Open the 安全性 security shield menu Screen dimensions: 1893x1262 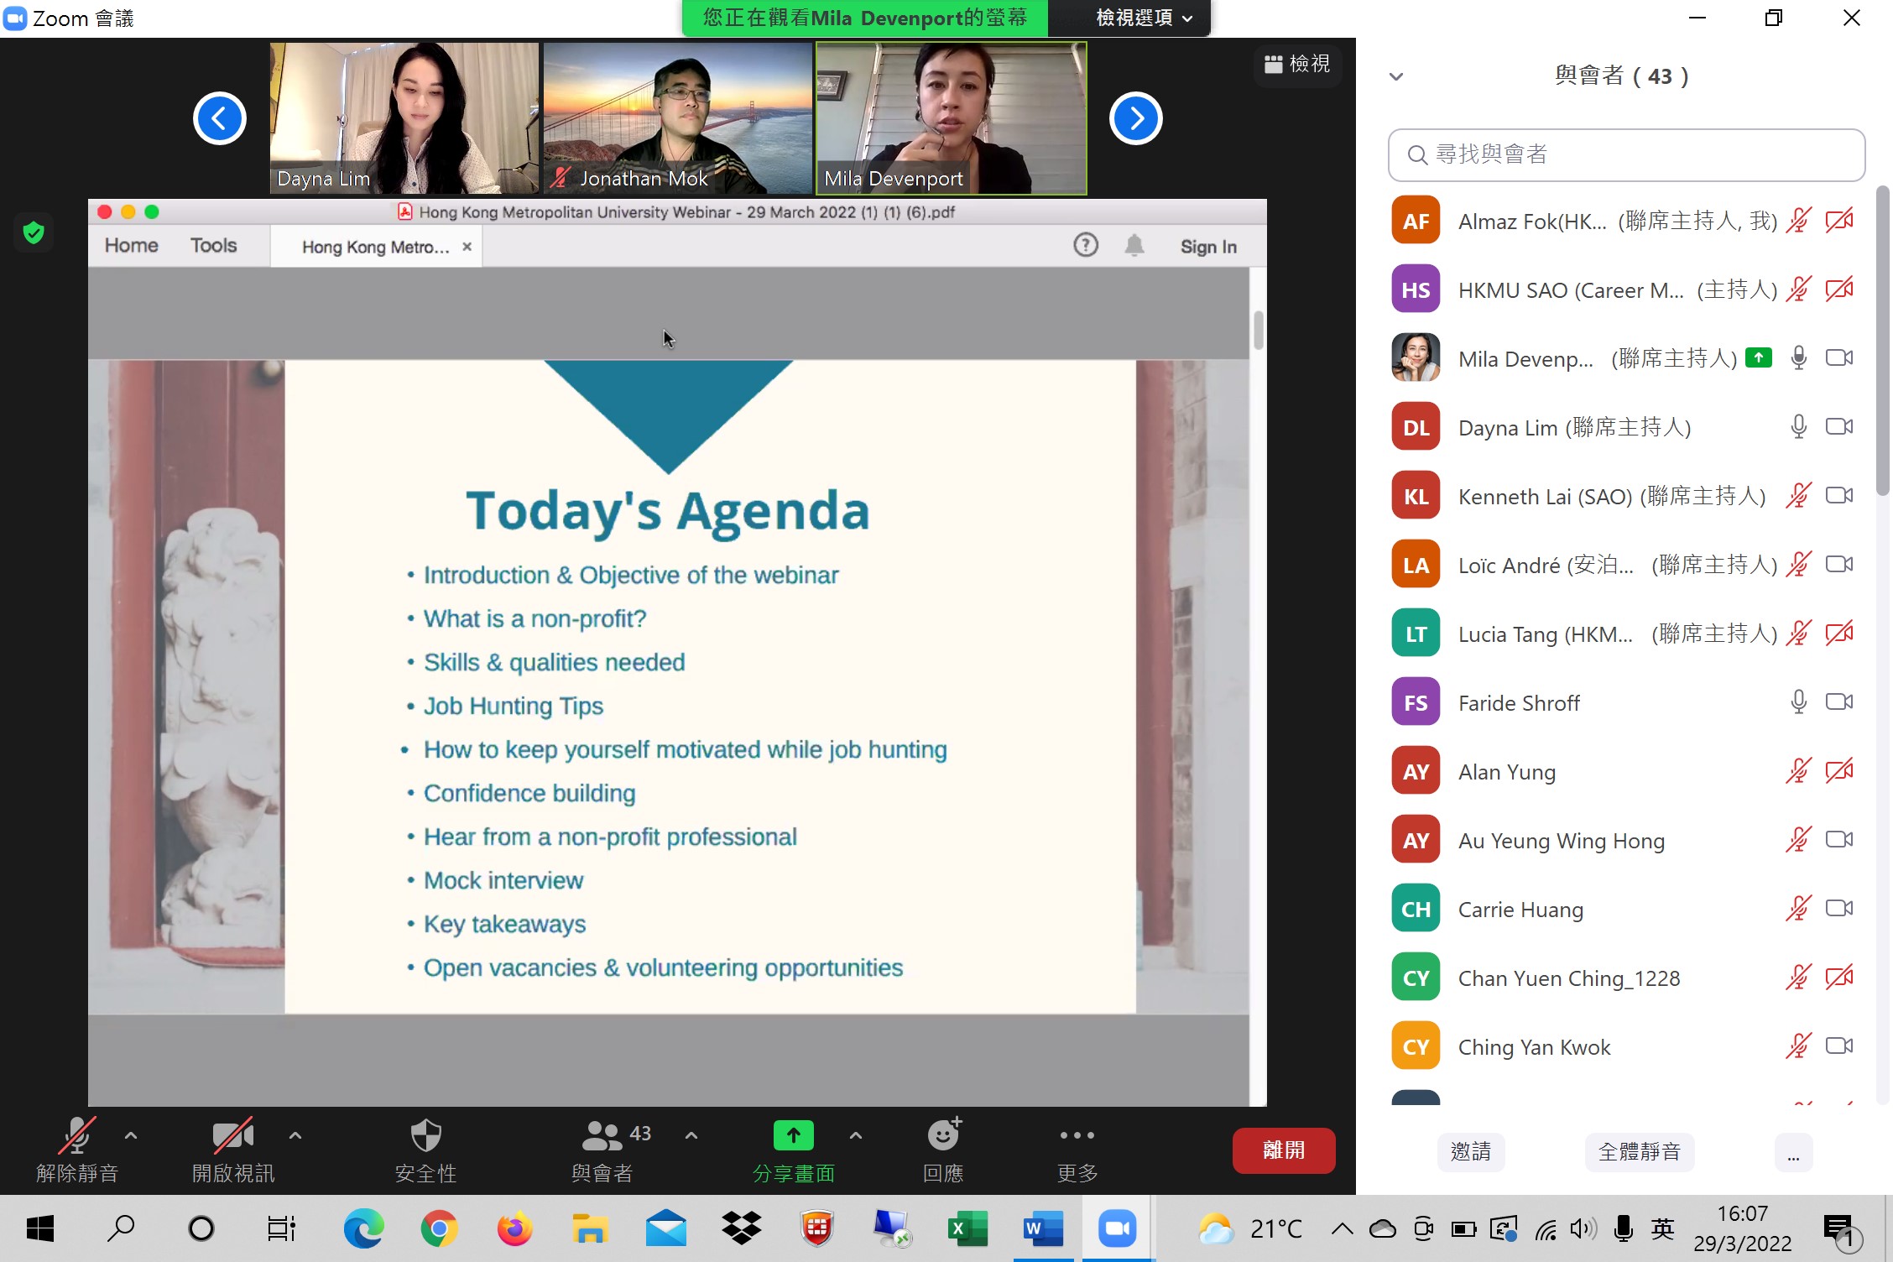point(425,1150)
